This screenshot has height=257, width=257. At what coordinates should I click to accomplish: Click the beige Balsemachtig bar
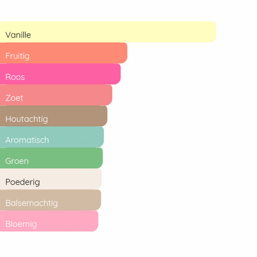51,200
